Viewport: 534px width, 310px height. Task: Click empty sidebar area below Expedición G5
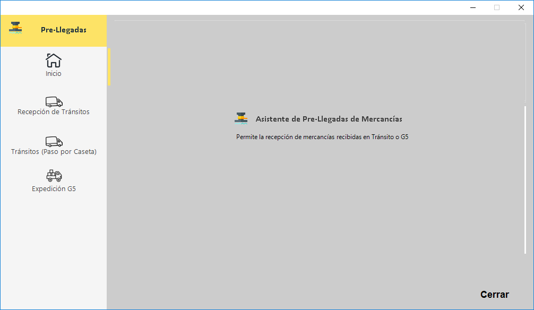click(54, 249)
